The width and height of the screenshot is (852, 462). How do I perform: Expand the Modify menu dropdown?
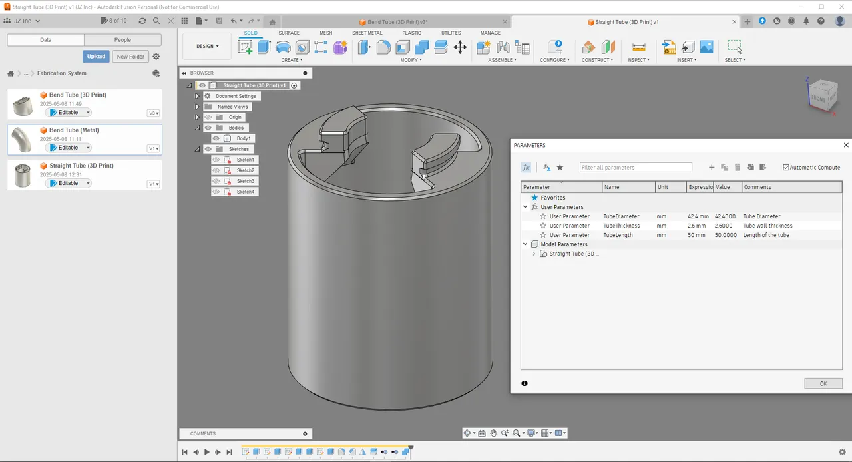point(411,60)
